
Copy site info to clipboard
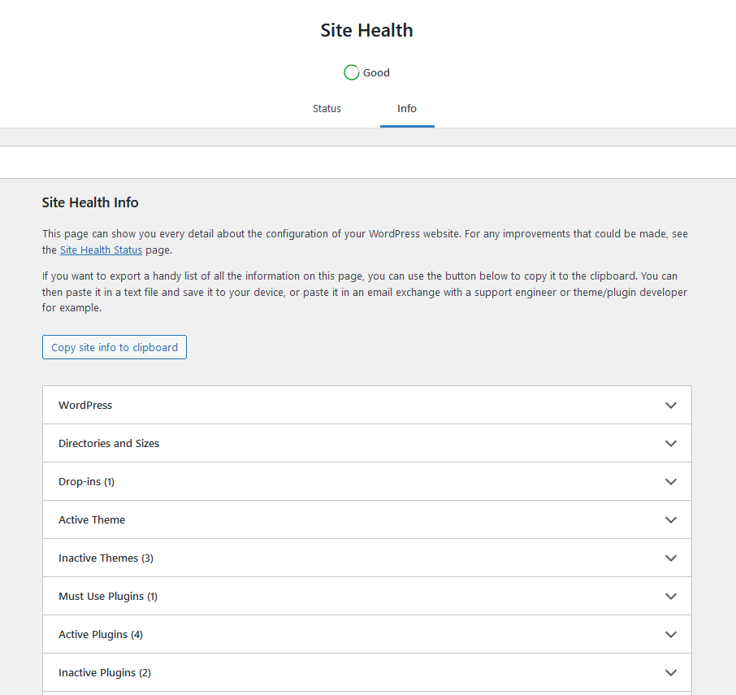115,347
